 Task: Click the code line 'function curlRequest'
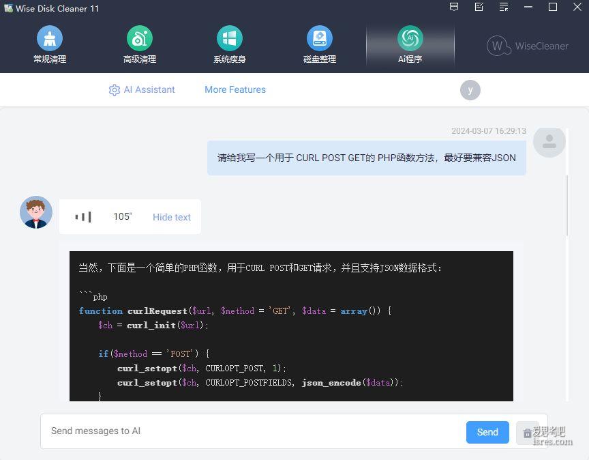[235, 311]
